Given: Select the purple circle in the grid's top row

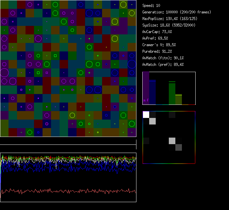Looking at the screenshot, I should [x=30, y=5].
